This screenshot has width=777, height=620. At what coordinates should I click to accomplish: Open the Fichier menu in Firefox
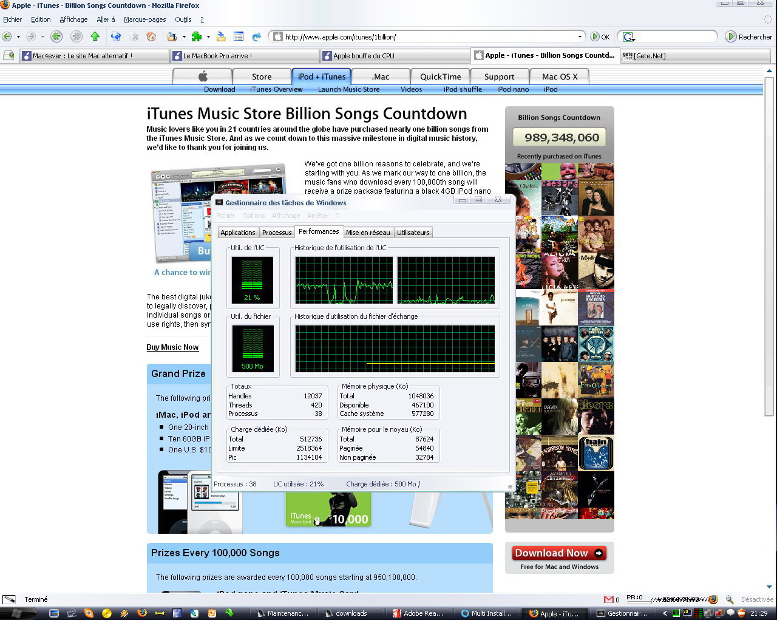[x=12, y=19]
